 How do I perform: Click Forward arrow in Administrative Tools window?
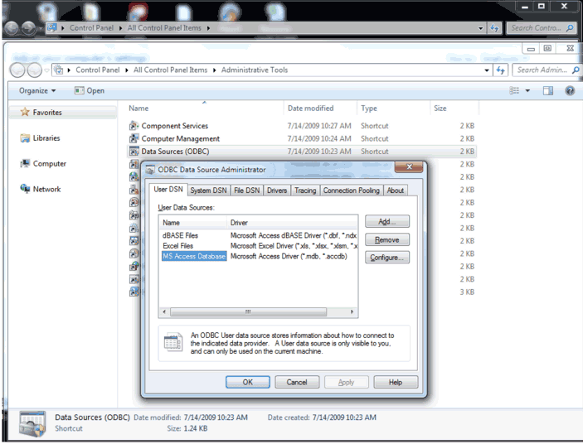[x=35, y=70]
